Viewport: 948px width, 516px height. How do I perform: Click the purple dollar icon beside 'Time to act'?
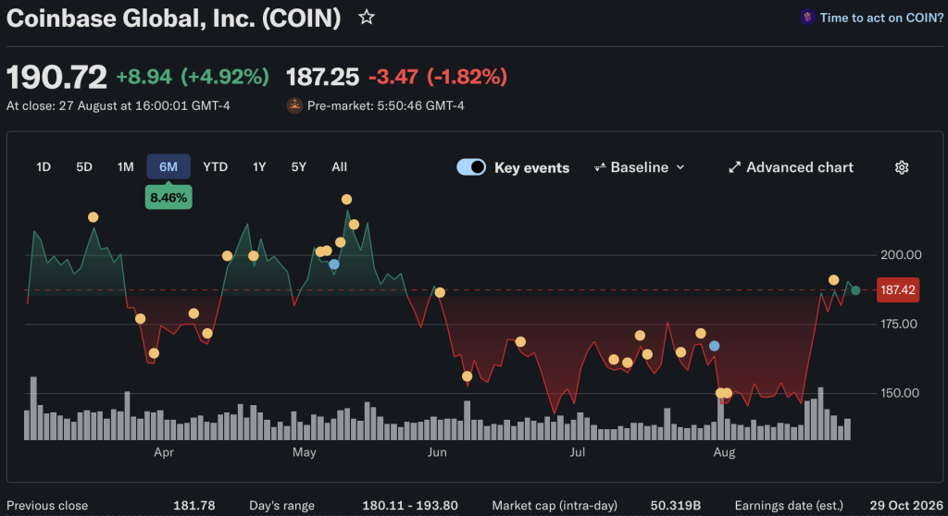[x=807, y=18]
